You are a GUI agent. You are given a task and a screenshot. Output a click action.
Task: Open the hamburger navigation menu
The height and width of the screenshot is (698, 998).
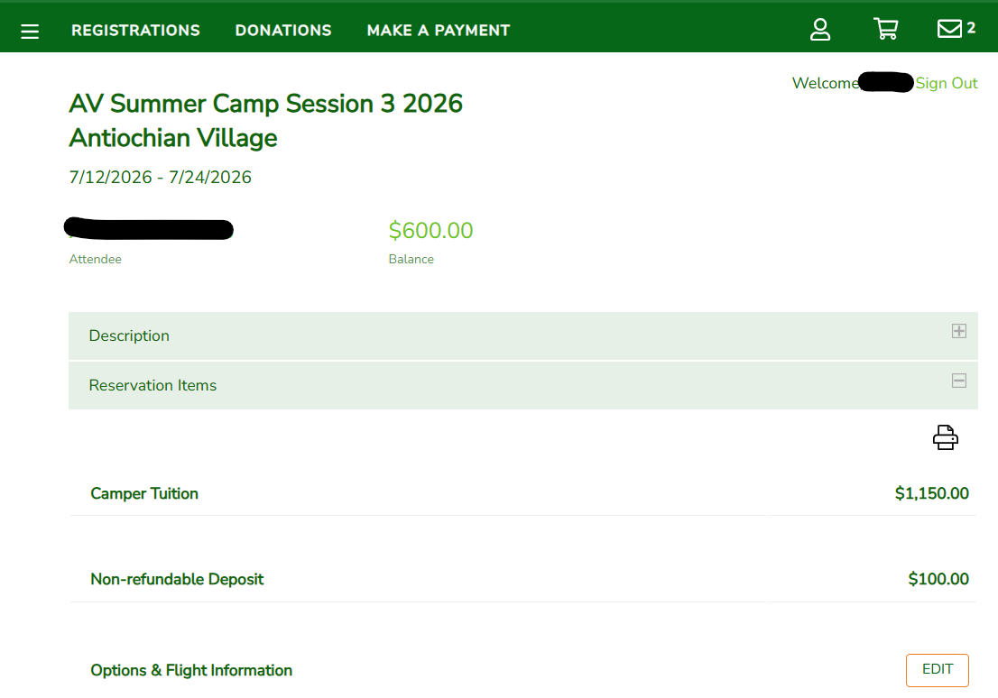click(30, 32)
